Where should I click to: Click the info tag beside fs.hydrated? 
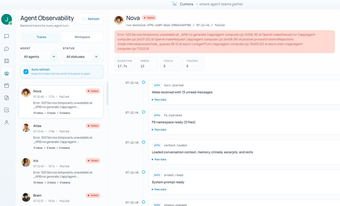pos(157,115)
